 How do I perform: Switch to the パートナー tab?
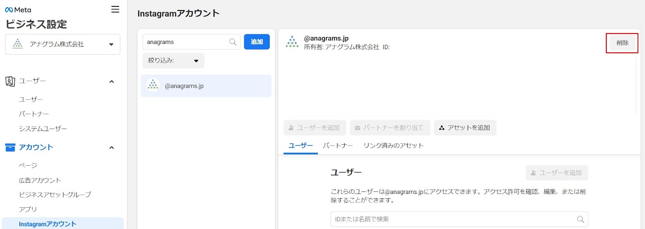338,146
